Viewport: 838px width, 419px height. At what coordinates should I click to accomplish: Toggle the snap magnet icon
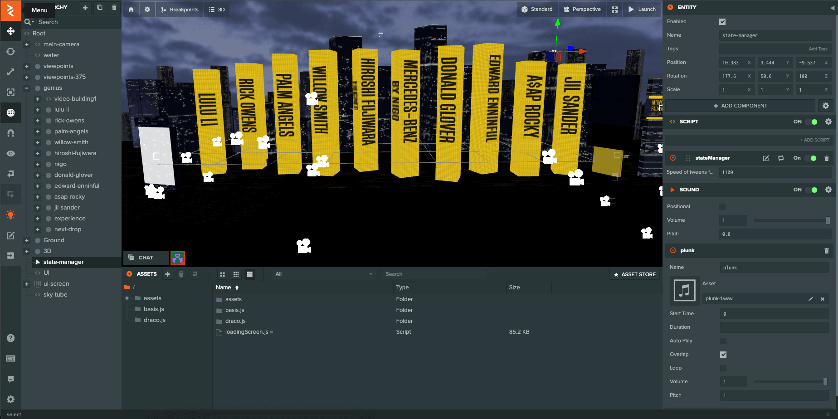[x=10, y=133]
